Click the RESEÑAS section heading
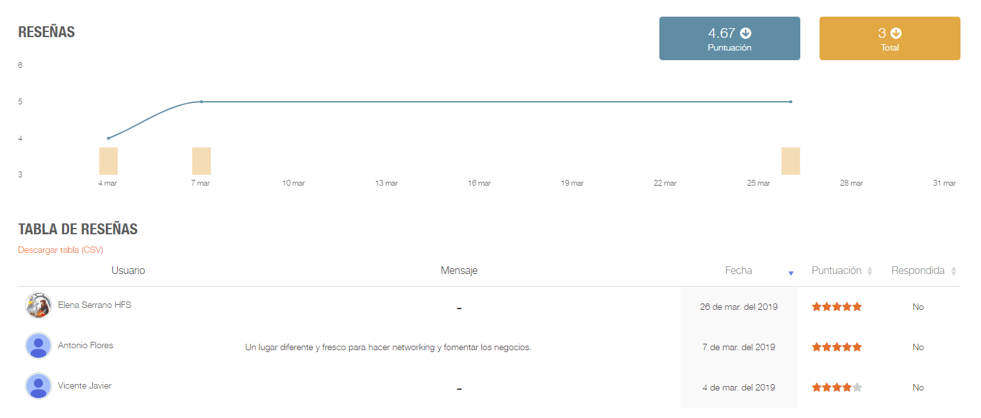 (47, 32)
